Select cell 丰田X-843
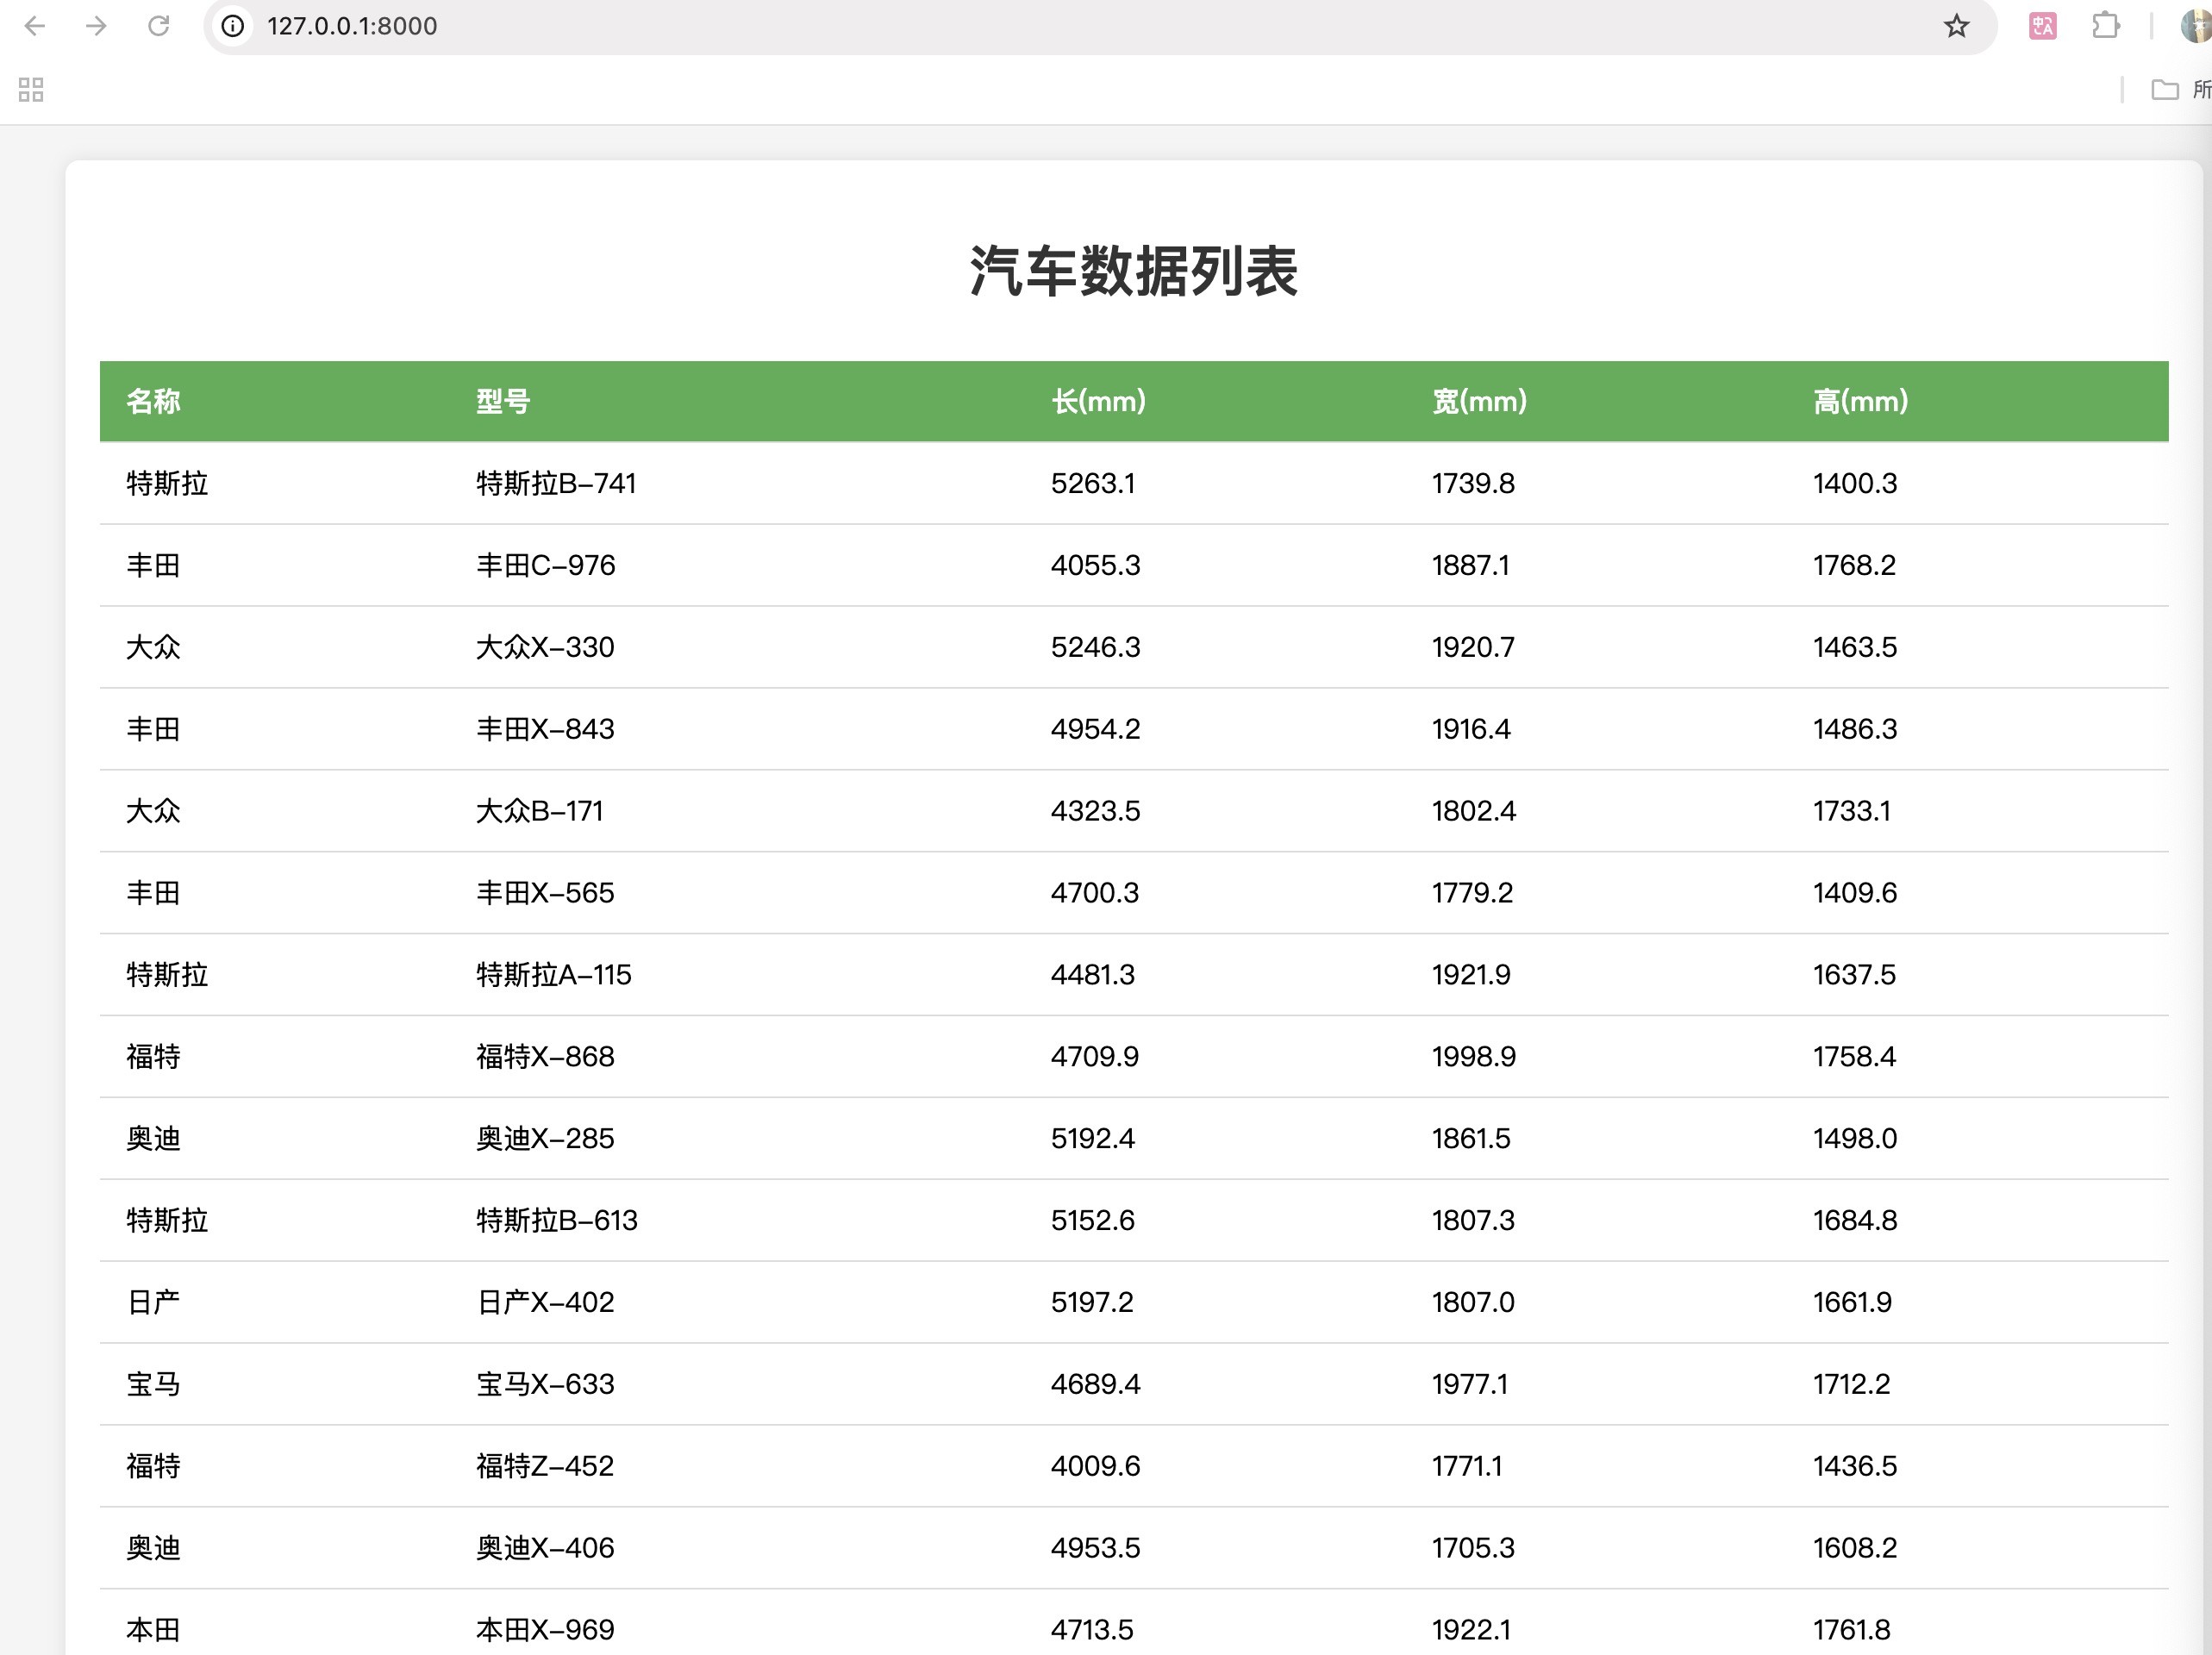Screen dimensions: 2212x1655 (x=545, y=729)
